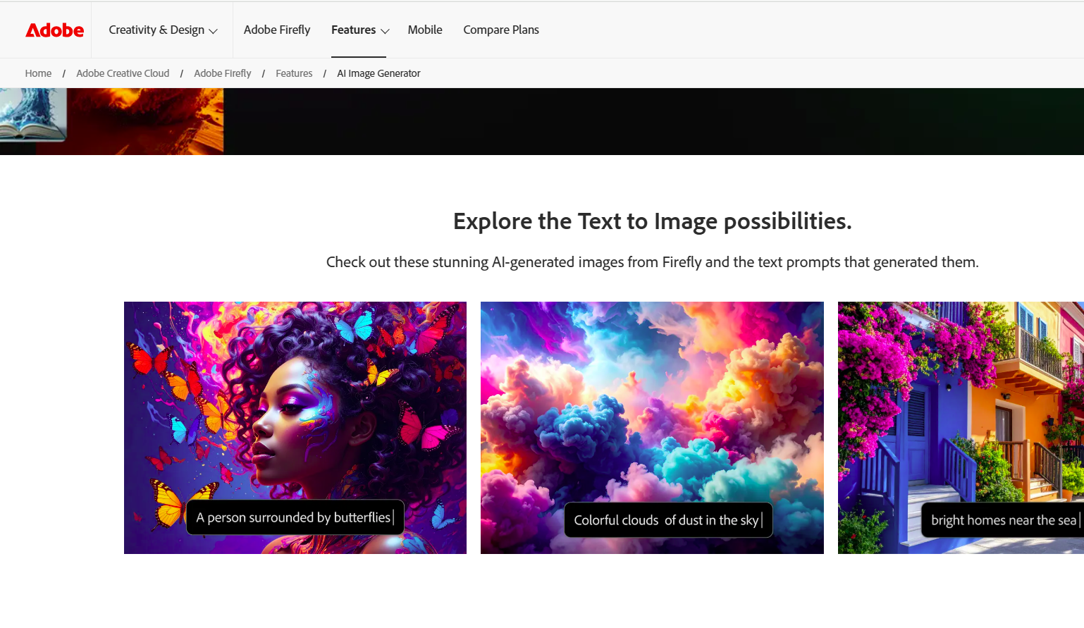Navigate to the Features breadcrumb
The image size is (1084, 628).
[294, 73]
